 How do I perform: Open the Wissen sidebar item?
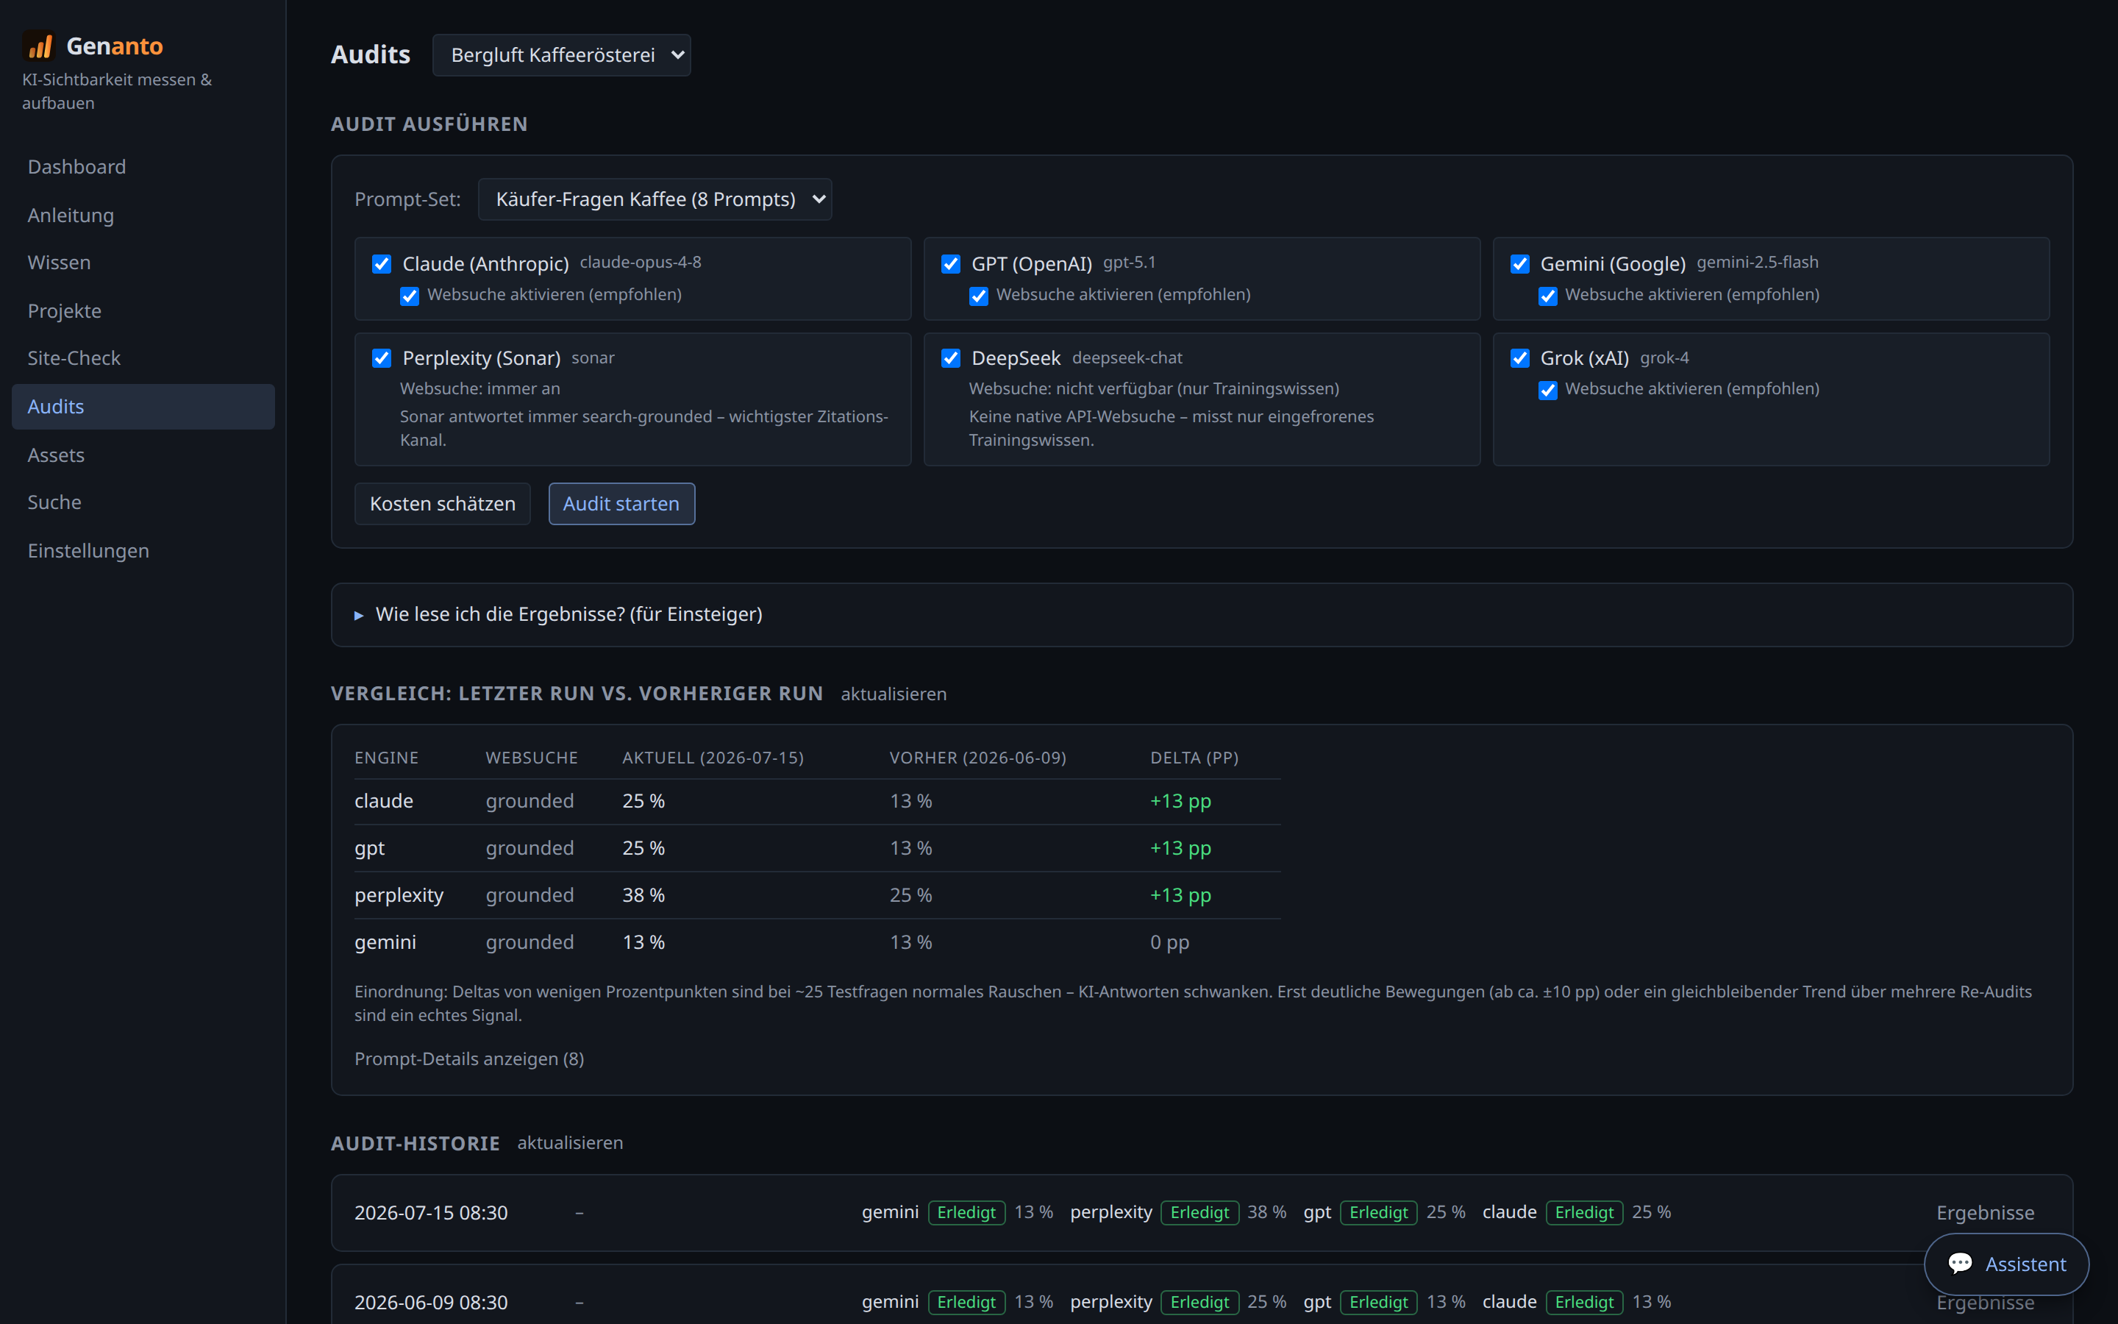(143, 262)
